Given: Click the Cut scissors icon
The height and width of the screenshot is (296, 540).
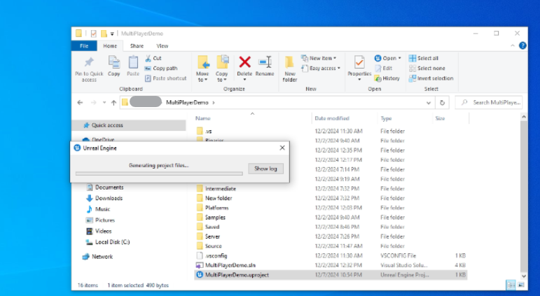Looking at the screenshot, I should (148, 59).
